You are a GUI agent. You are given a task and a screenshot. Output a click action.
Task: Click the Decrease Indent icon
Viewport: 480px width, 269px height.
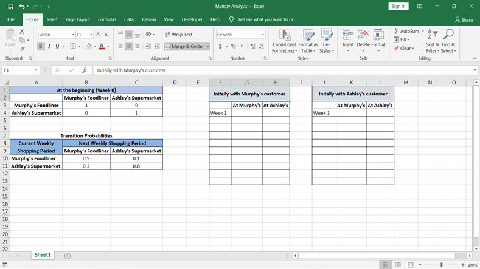click(148, 46)
